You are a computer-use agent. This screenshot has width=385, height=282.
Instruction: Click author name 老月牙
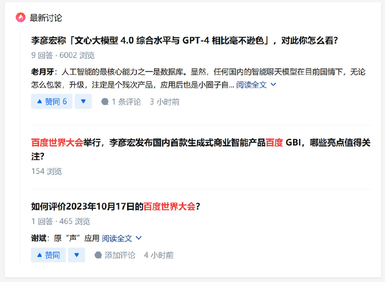tap(42, 72)
